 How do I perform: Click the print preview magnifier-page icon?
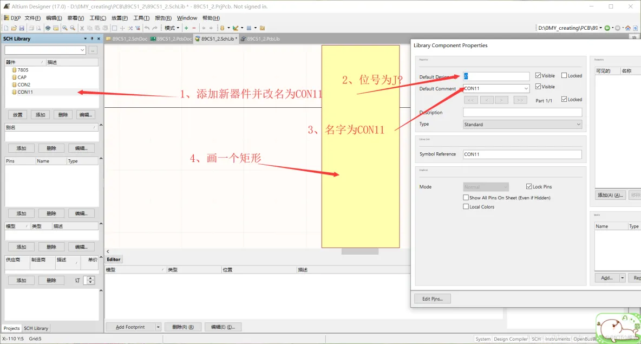coord(39,28)
